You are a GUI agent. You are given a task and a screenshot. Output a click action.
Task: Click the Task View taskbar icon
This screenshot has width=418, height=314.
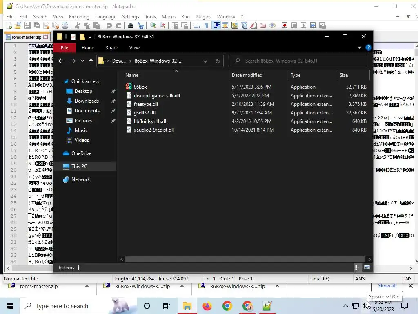click(167, 306)
